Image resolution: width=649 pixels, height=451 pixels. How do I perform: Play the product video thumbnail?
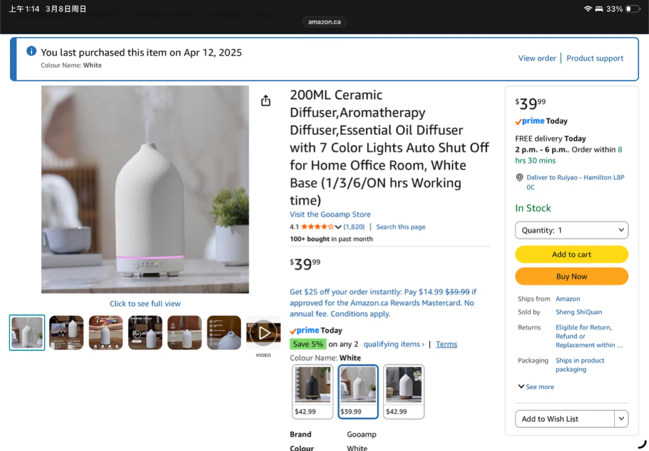(264, 333)
